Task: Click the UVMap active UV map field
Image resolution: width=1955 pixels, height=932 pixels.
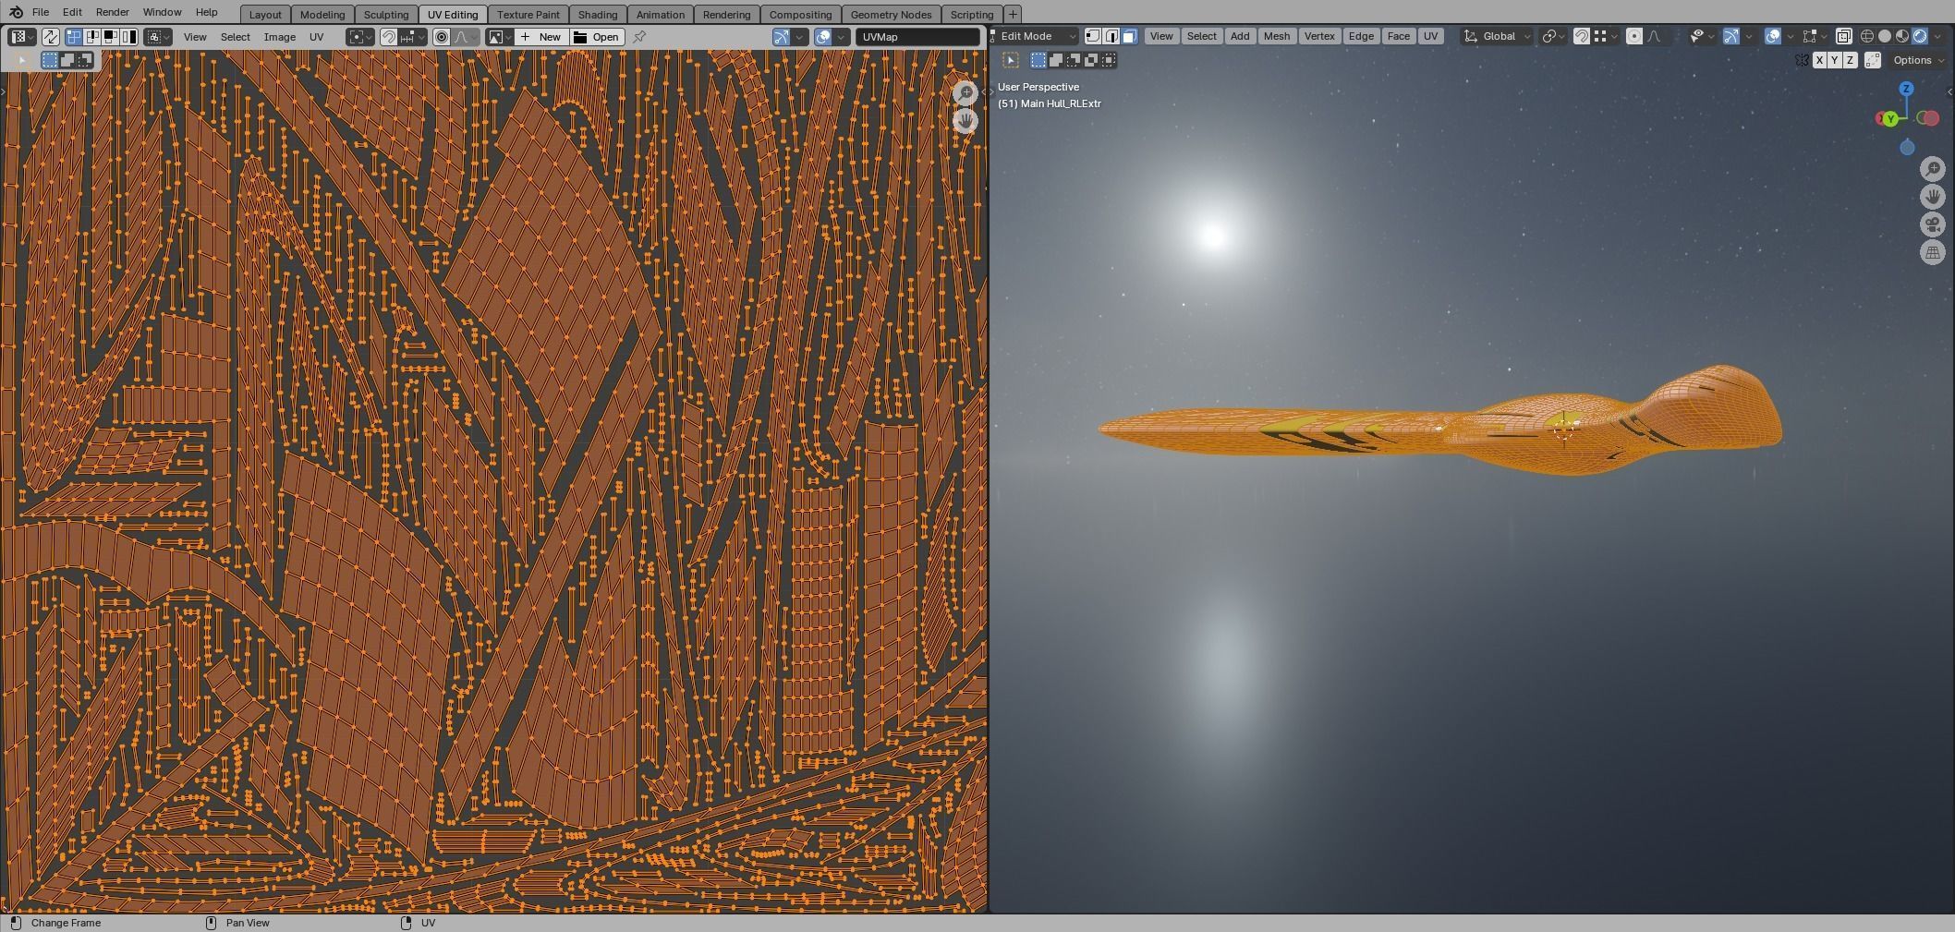Action: point(917,37)
